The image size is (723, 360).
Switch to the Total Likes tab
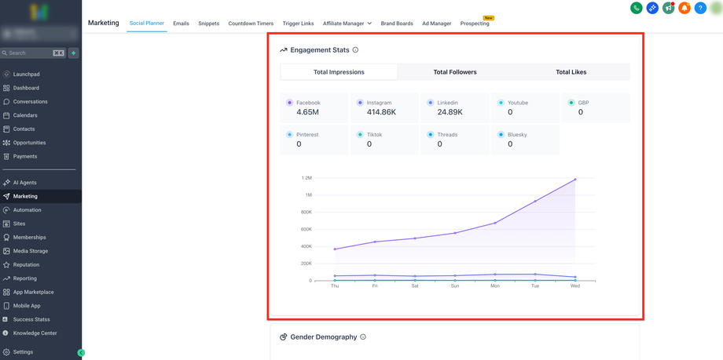[x=571, y=72]
